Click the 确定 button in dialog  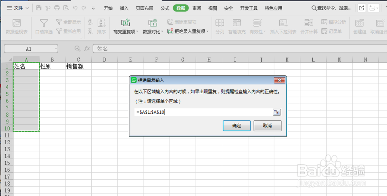click(237, 126)
